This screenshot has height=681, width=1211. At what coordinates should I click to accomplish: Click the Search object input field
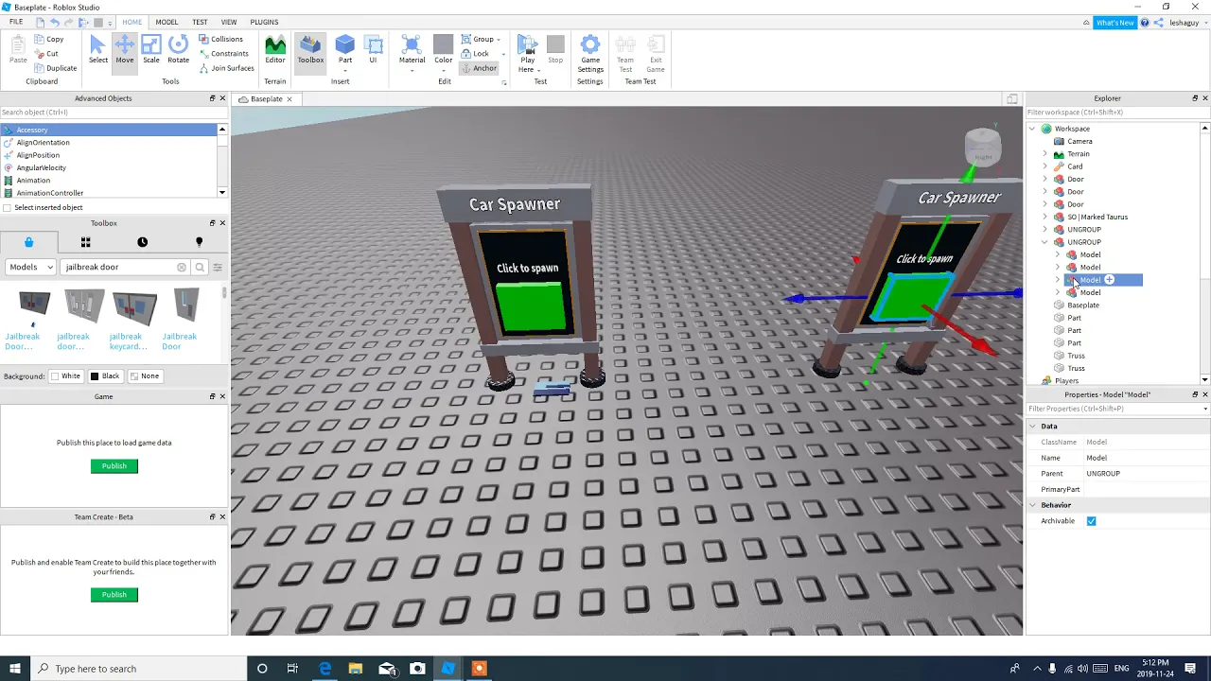pyautogui.click(x=114, y=113)
